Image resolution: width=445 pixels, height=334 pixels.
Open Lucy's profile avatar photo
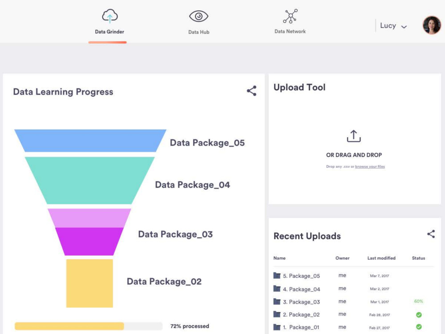click(432, 25)
